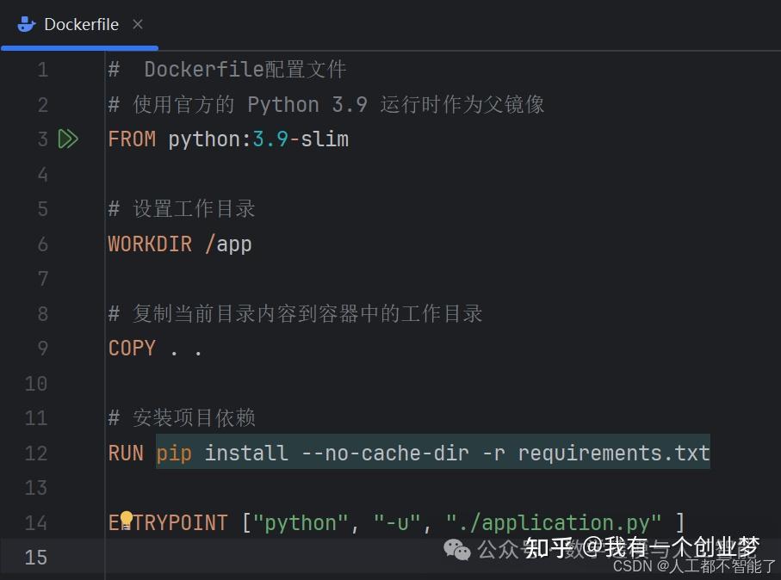
Task: Place cursor on the FROM python:3.9-slim line
Action: tap(227, 139)
